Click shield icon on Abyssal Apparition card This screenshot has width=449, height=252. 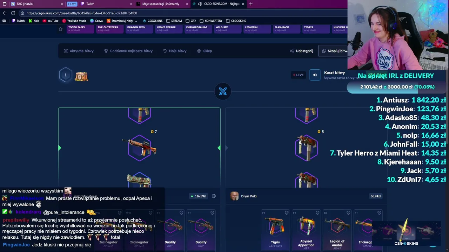[317, 213]
